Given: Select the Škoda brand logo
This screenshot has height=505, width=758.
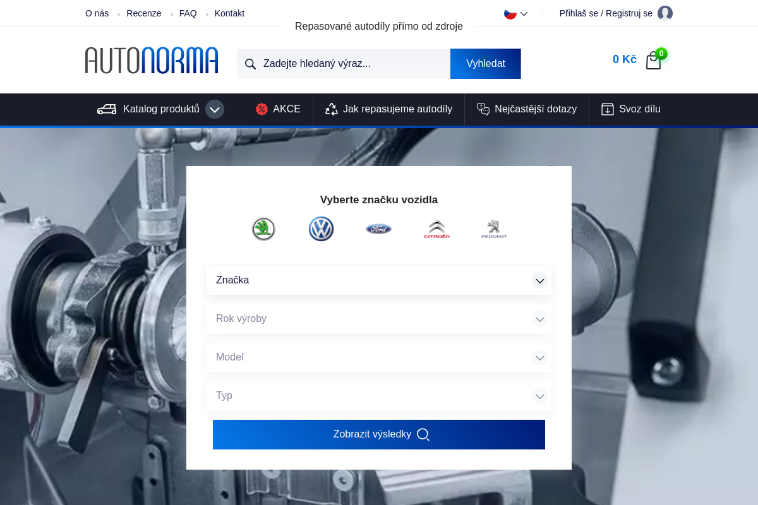Looking at the screenshot, I should tap(263, 229).
